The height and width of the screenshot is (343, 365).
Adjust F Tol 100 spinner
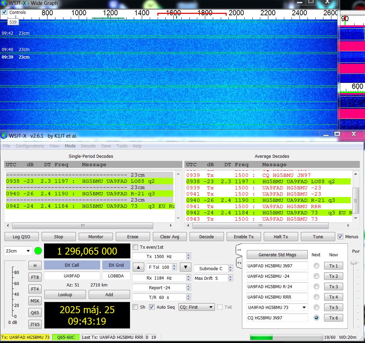pyautogui.click(x=174, y=267)
